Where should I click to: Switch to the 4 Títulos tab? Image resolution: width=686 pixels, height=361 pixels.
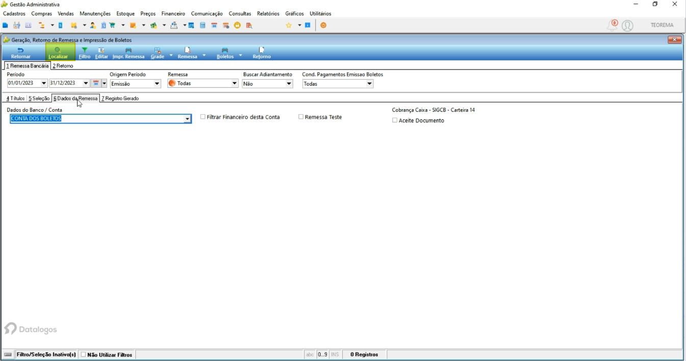(15, 98)
